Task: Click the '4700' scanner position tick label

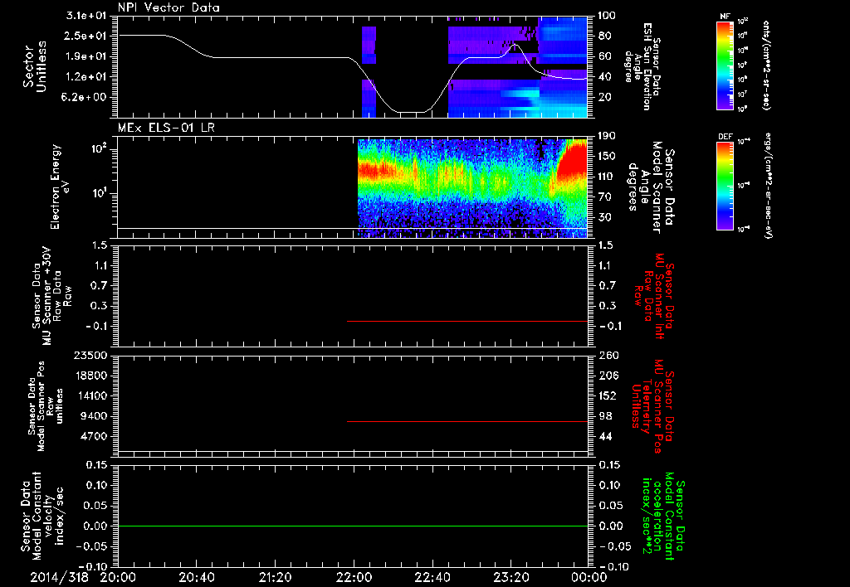Action: click(x=95, y=436)
